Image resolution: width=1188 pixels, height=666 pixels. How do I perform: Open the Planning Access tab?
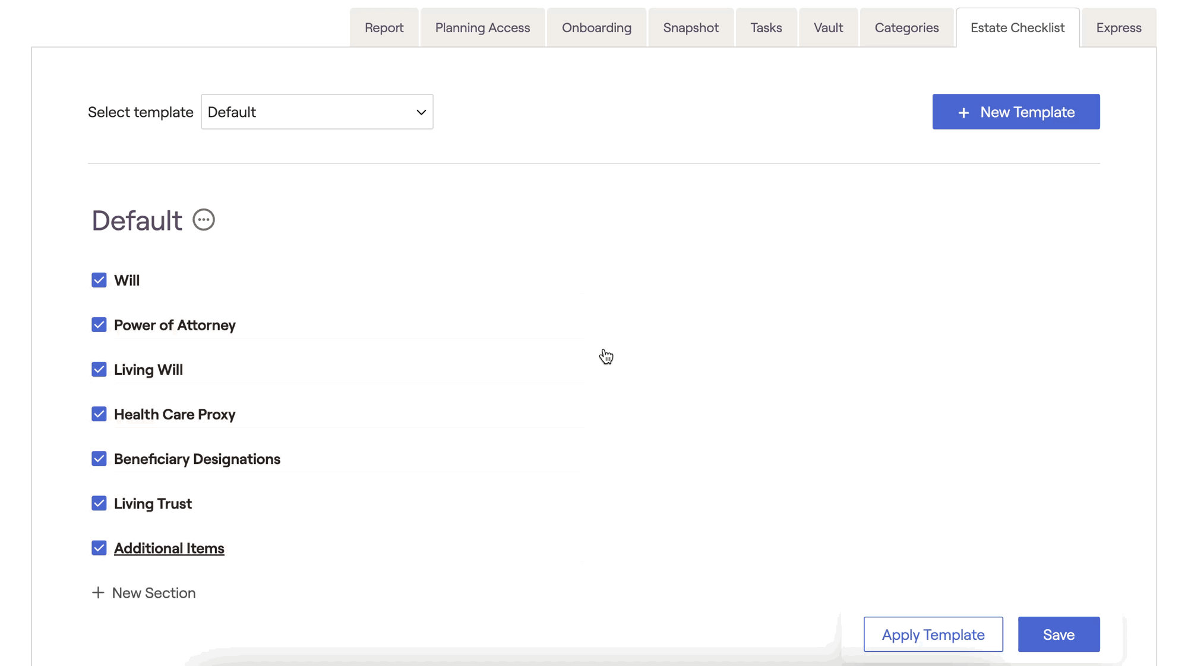(x=482, y=28)
